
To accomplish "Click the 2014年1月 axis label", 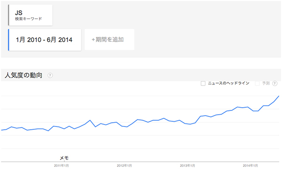I will point(251,165).
